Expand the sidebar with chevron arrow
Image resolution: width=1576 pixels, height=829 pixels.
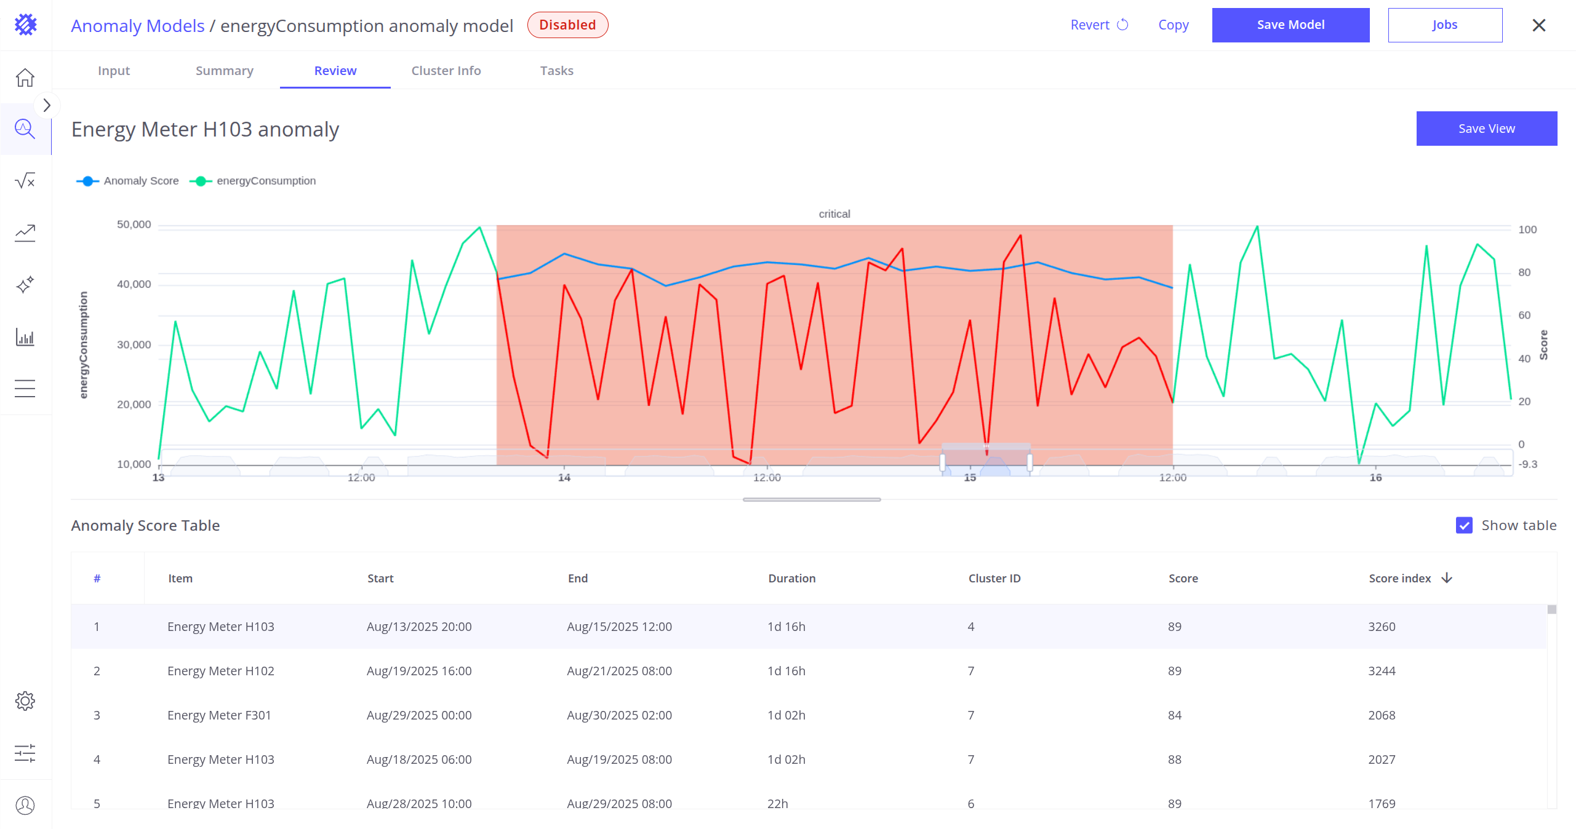[47, 106]
